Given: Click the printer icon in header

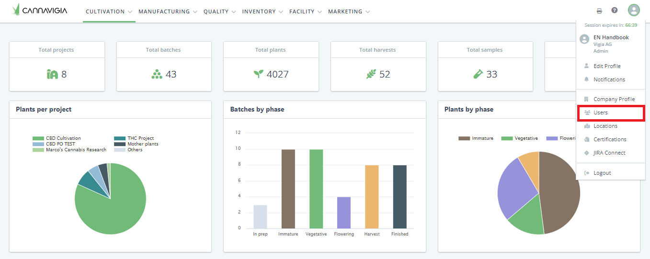Looking at the screenshot, I should pyautogui.click(x=599, y=11).
